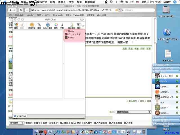Switch to the MSN Chat tab at bottom

20,116
